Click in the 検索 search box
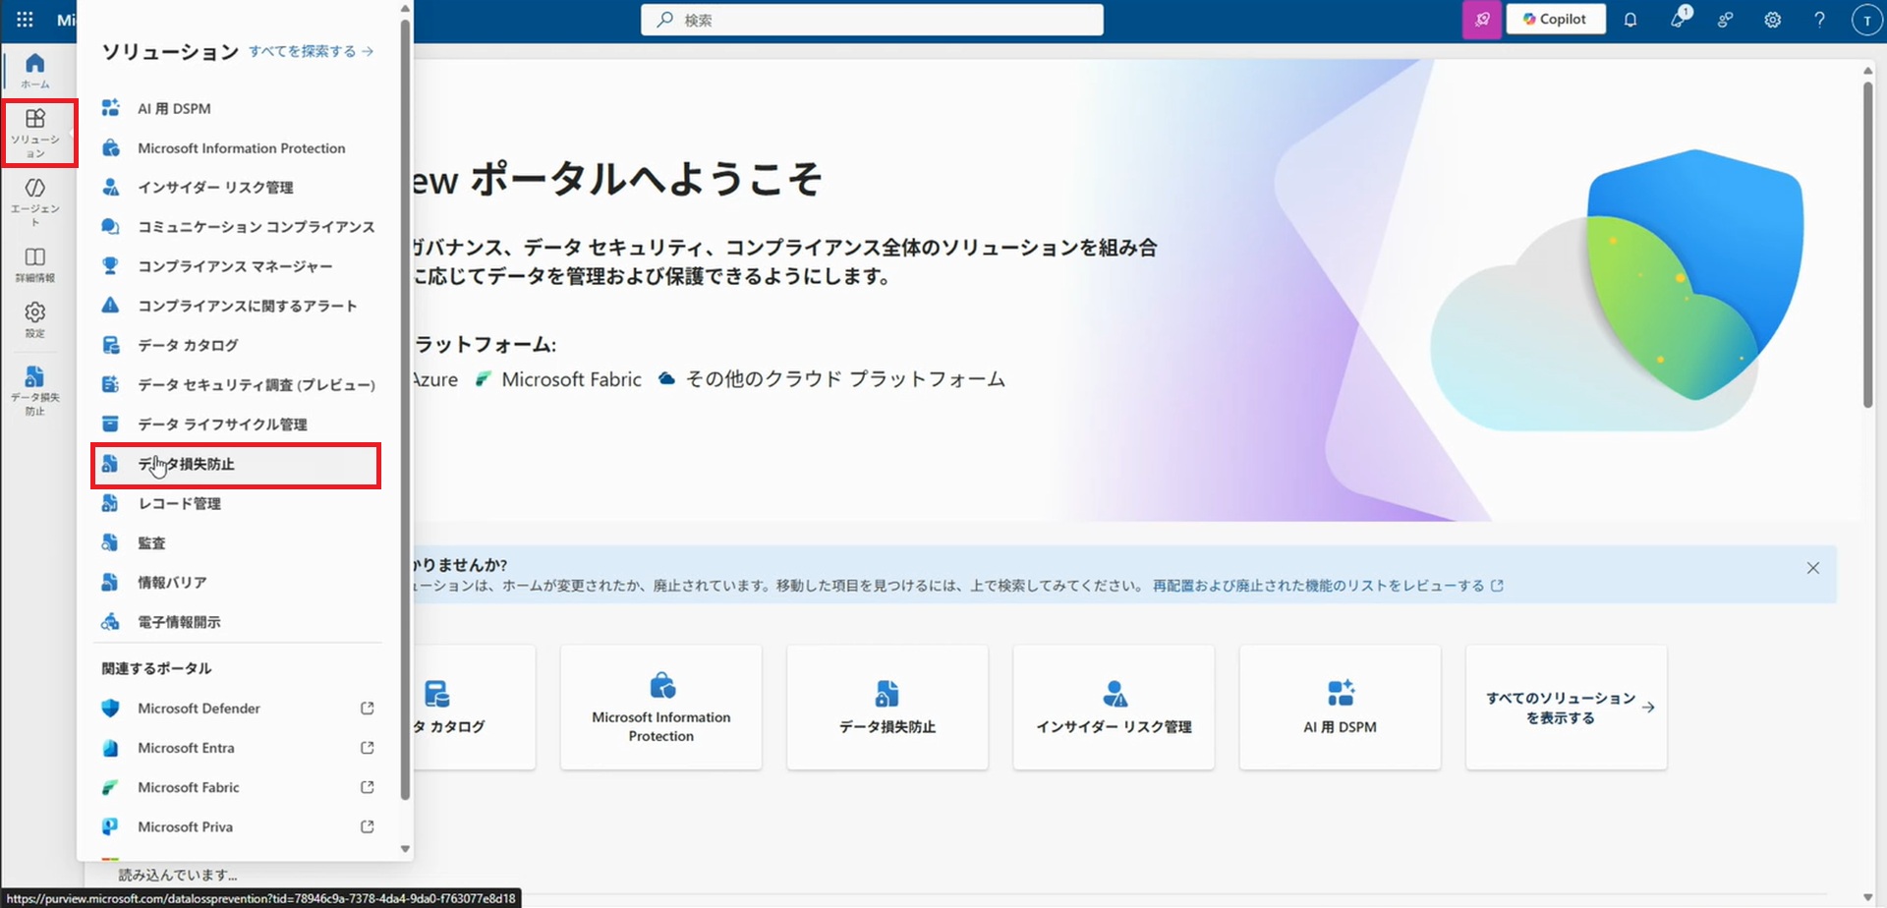The height and width of the screenshot is (908, 1887). pos(872,20)
